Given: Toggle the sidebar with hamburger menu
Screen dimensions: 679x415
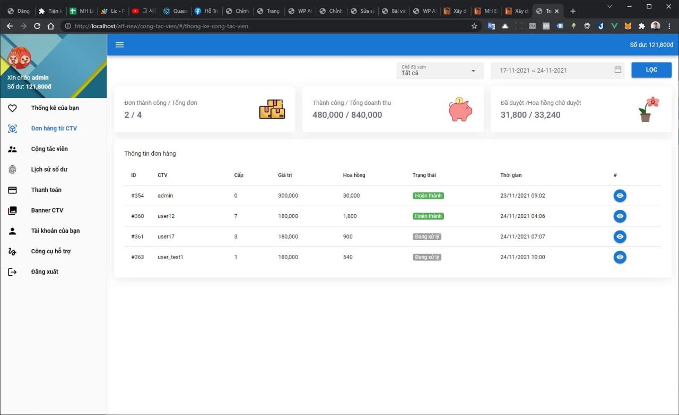Looking at the screenshot, I should (x=119, y=45).
